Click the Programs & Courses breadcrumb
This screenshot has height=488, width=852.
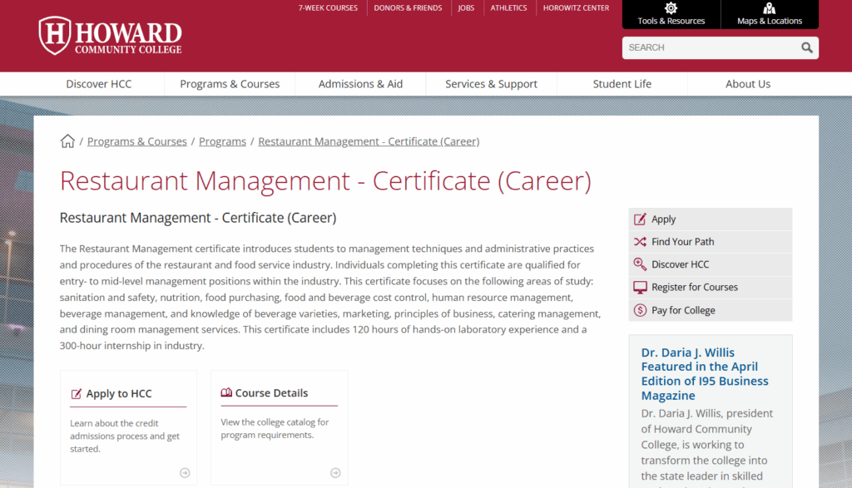(137, 141)
